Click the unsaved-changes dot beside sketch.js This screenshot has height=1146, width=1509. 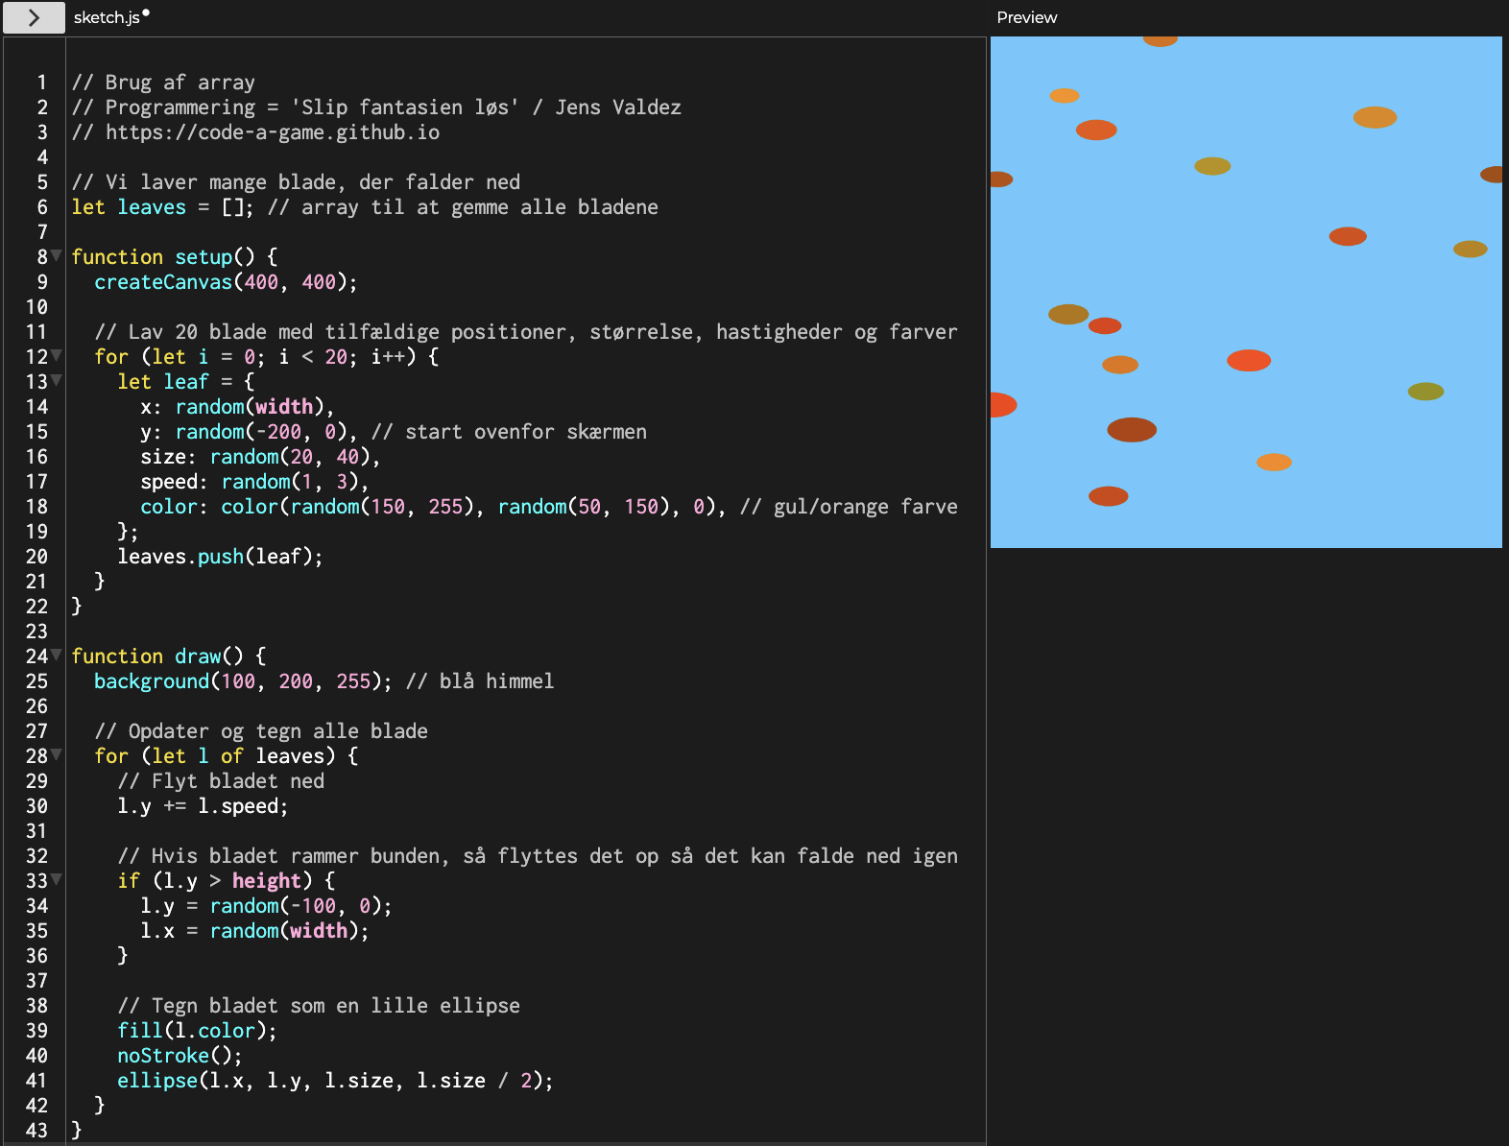146,13
